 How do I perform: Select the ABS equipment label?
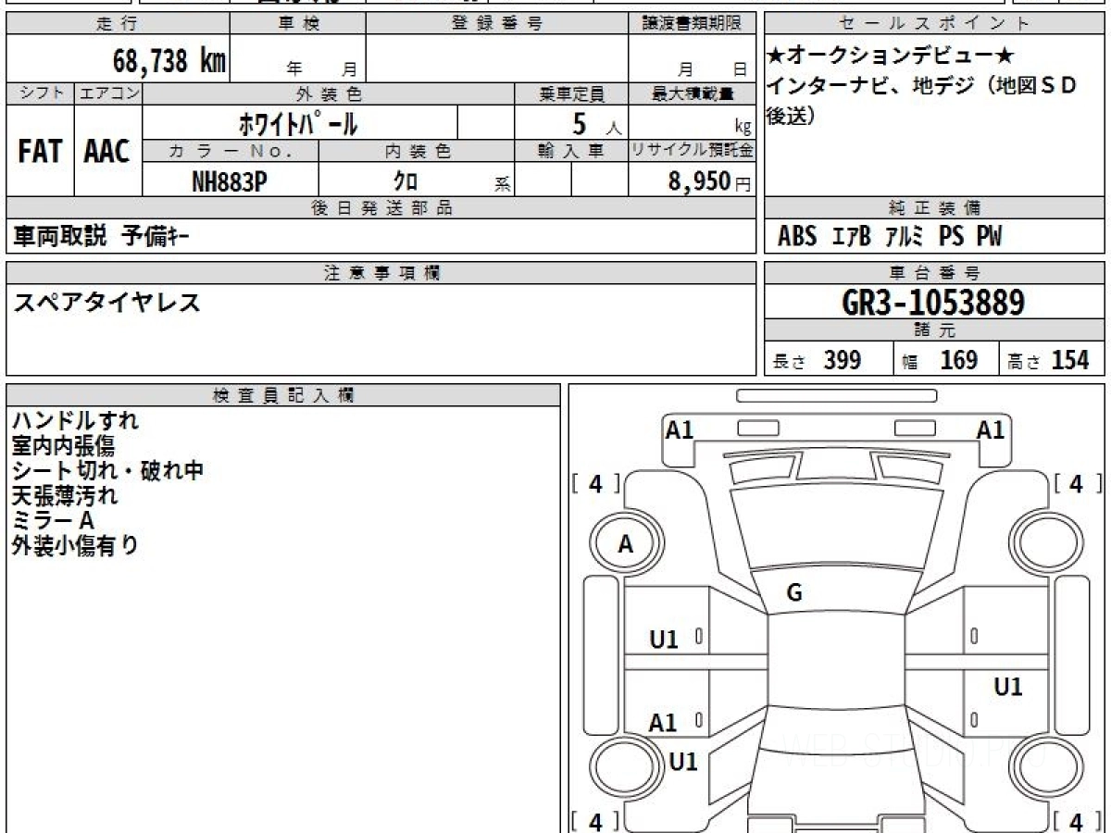click(796, 237)
